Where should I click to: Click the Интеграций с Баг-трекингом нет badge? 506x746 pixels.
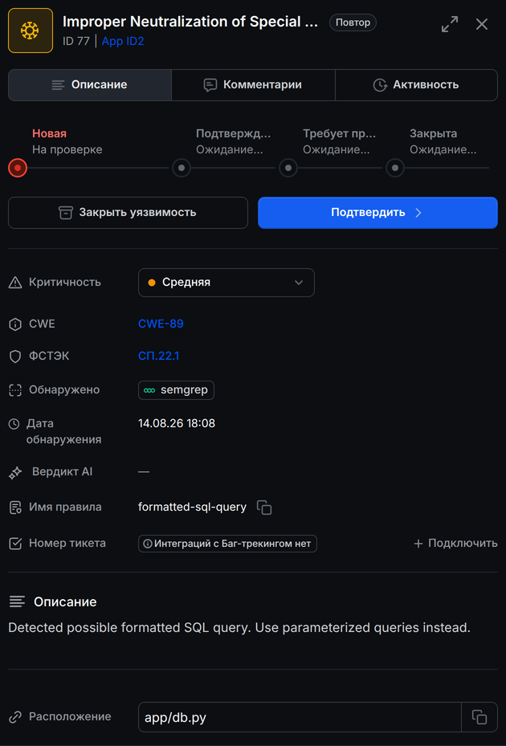pyautogui.click(x=227, y=544)
